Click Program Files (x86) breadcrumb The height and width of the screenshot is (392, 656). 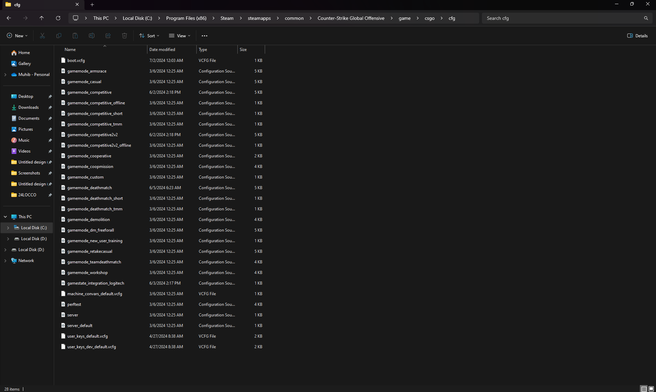[x=186, y=18]
